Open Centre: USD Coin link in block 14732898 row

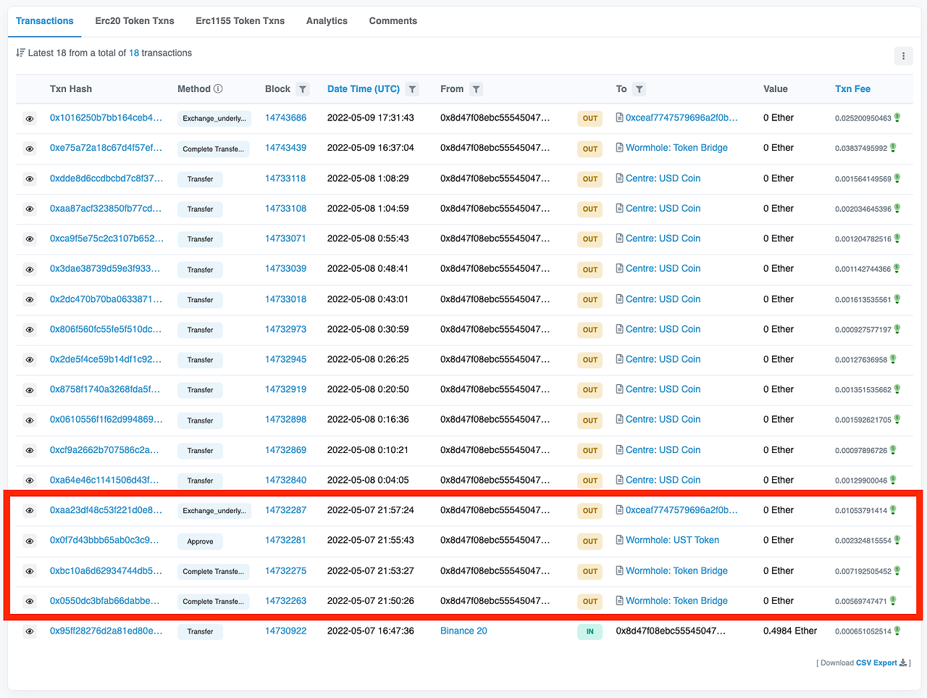coord(663,420)
